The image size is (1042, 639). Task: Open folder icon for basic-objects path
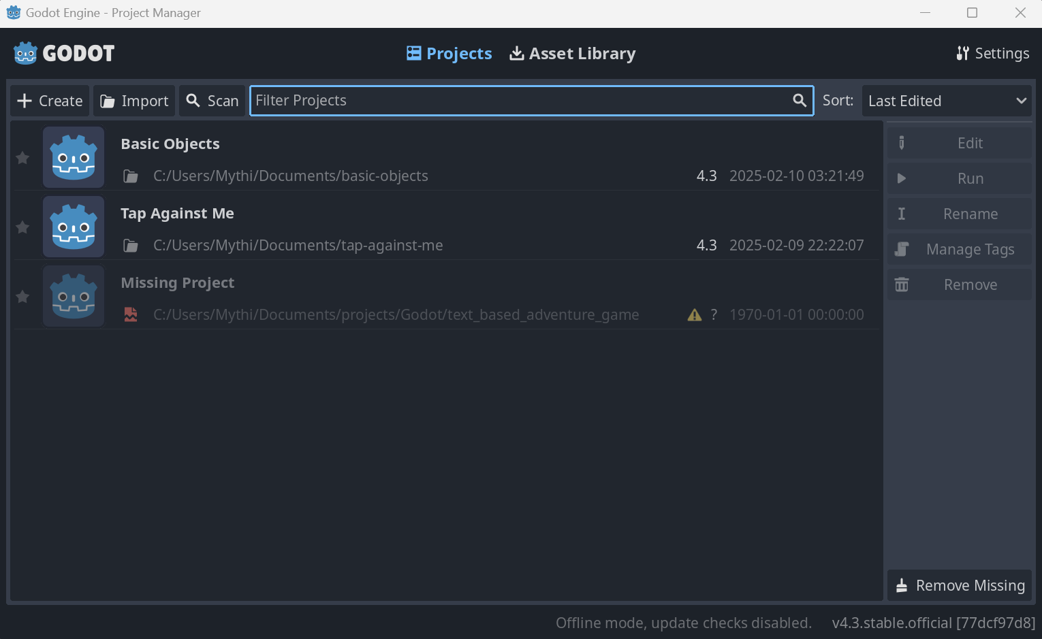point(131,176)
